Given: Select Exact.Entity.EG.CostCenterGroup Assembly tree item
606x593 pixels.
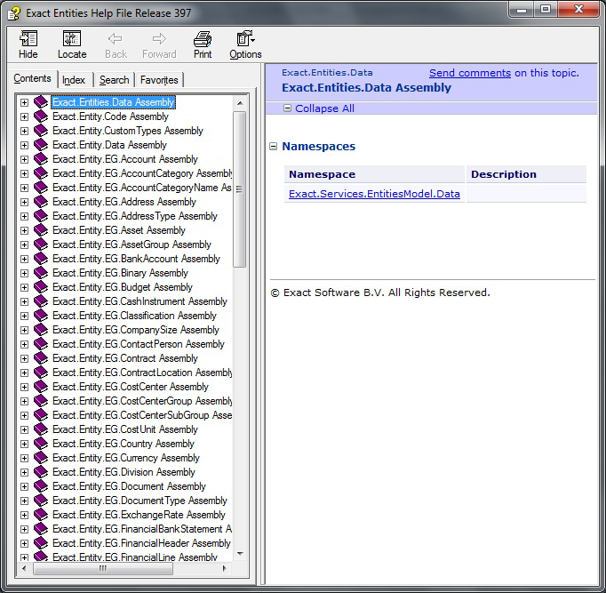Looking at the screenshot, I should click(x=142, y=401).
